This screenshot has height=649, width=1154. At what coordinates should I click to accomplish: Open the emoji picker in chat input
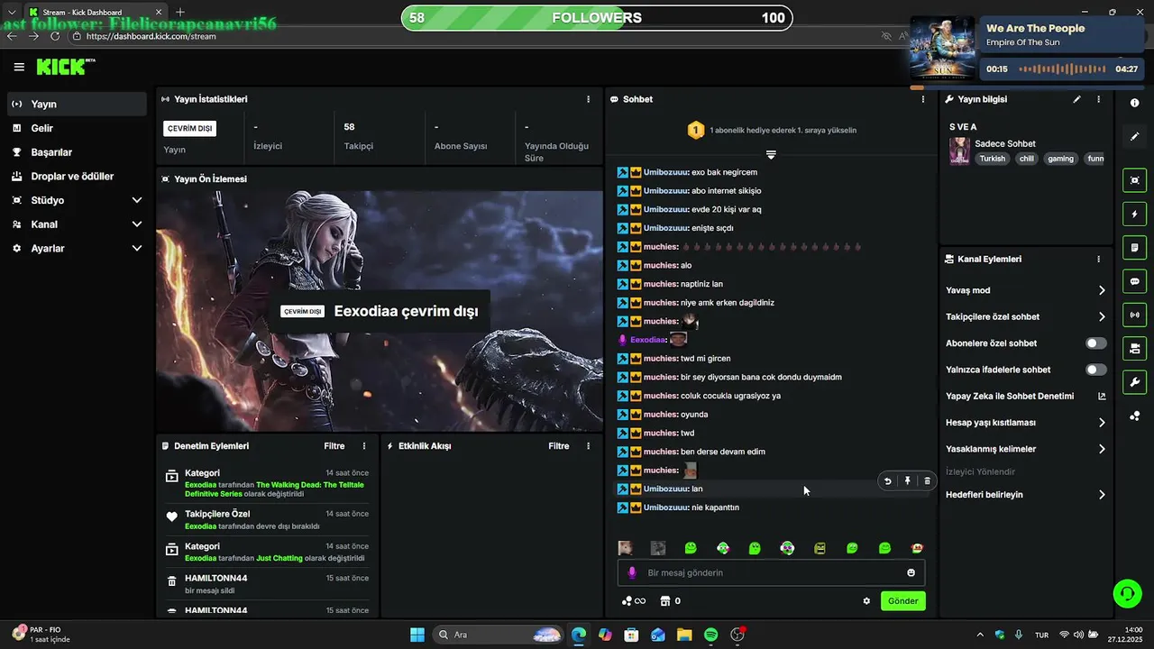[911, 572]
